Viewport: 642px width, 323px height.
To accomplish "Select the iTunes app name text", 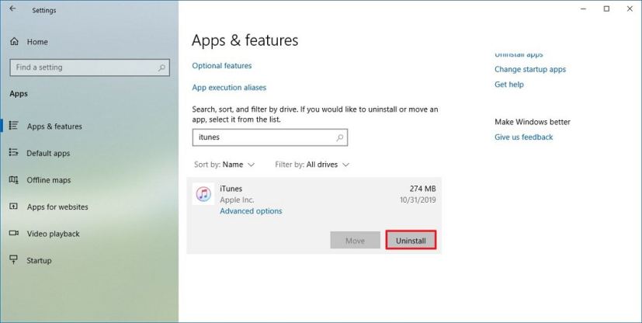I will (231, 189).
